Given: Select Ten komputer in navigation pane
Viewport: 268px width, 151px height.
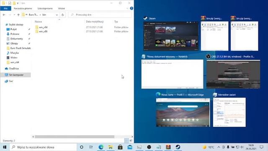Looking at the screenshot, I should 16,75.
